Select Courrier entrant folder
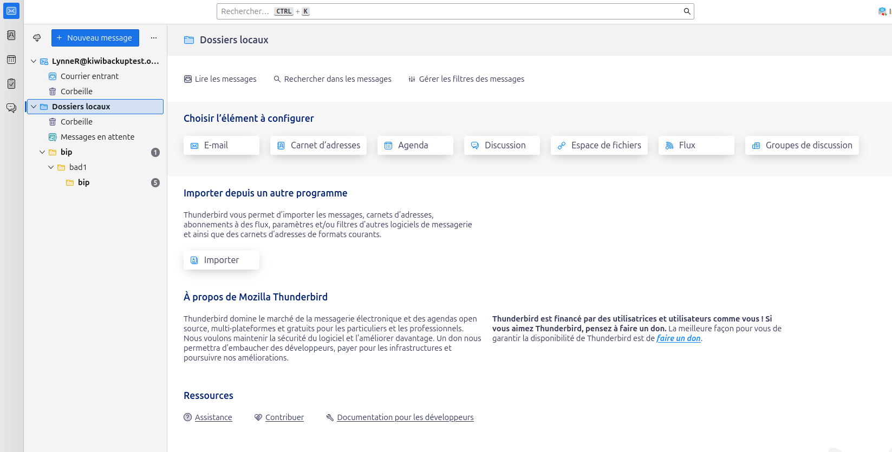This screenshot has height=452, width=892. point(95,76)
